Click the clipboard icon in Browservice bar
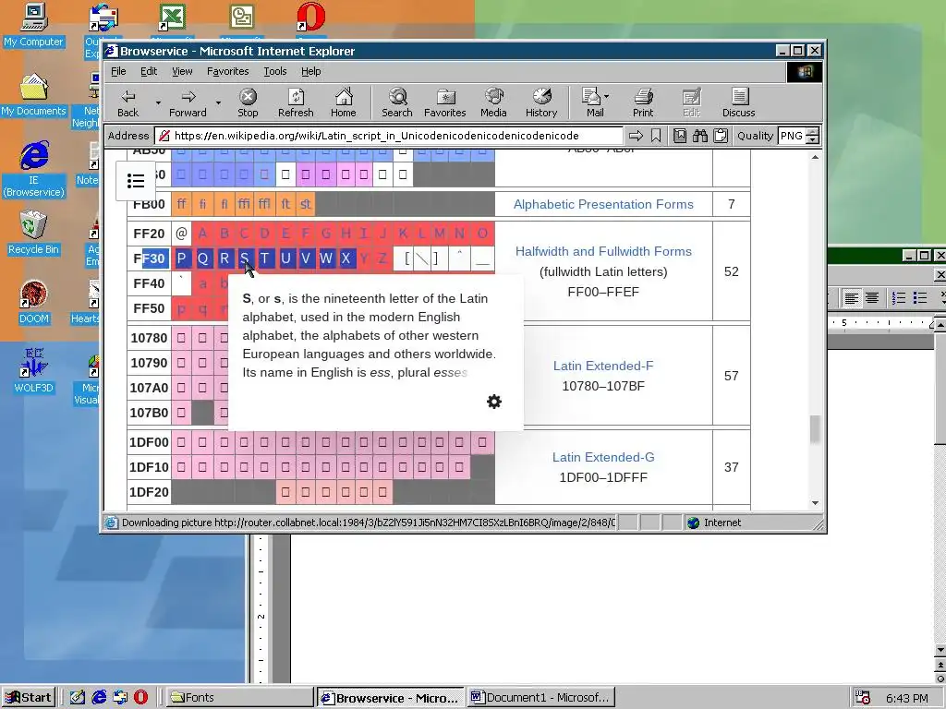 (721, 136)
